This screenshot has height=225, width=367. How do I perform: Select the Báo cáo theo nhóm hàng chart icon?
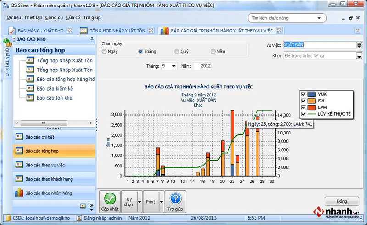19,193
